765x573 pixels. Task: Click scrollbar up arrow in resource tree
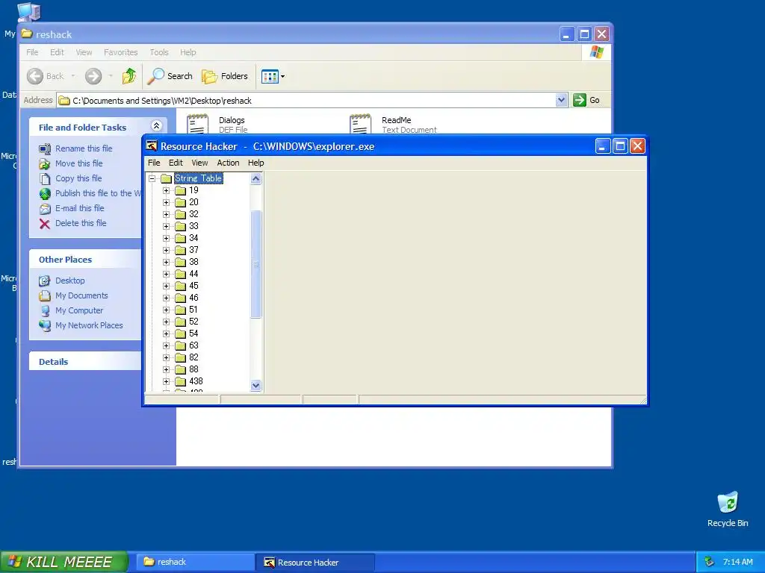click(255, 179)
